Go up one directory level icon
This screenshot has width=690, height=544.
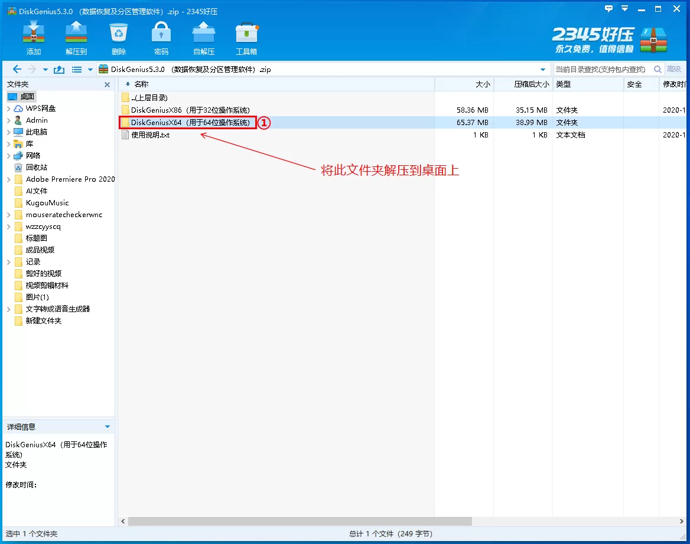[59, 70]
